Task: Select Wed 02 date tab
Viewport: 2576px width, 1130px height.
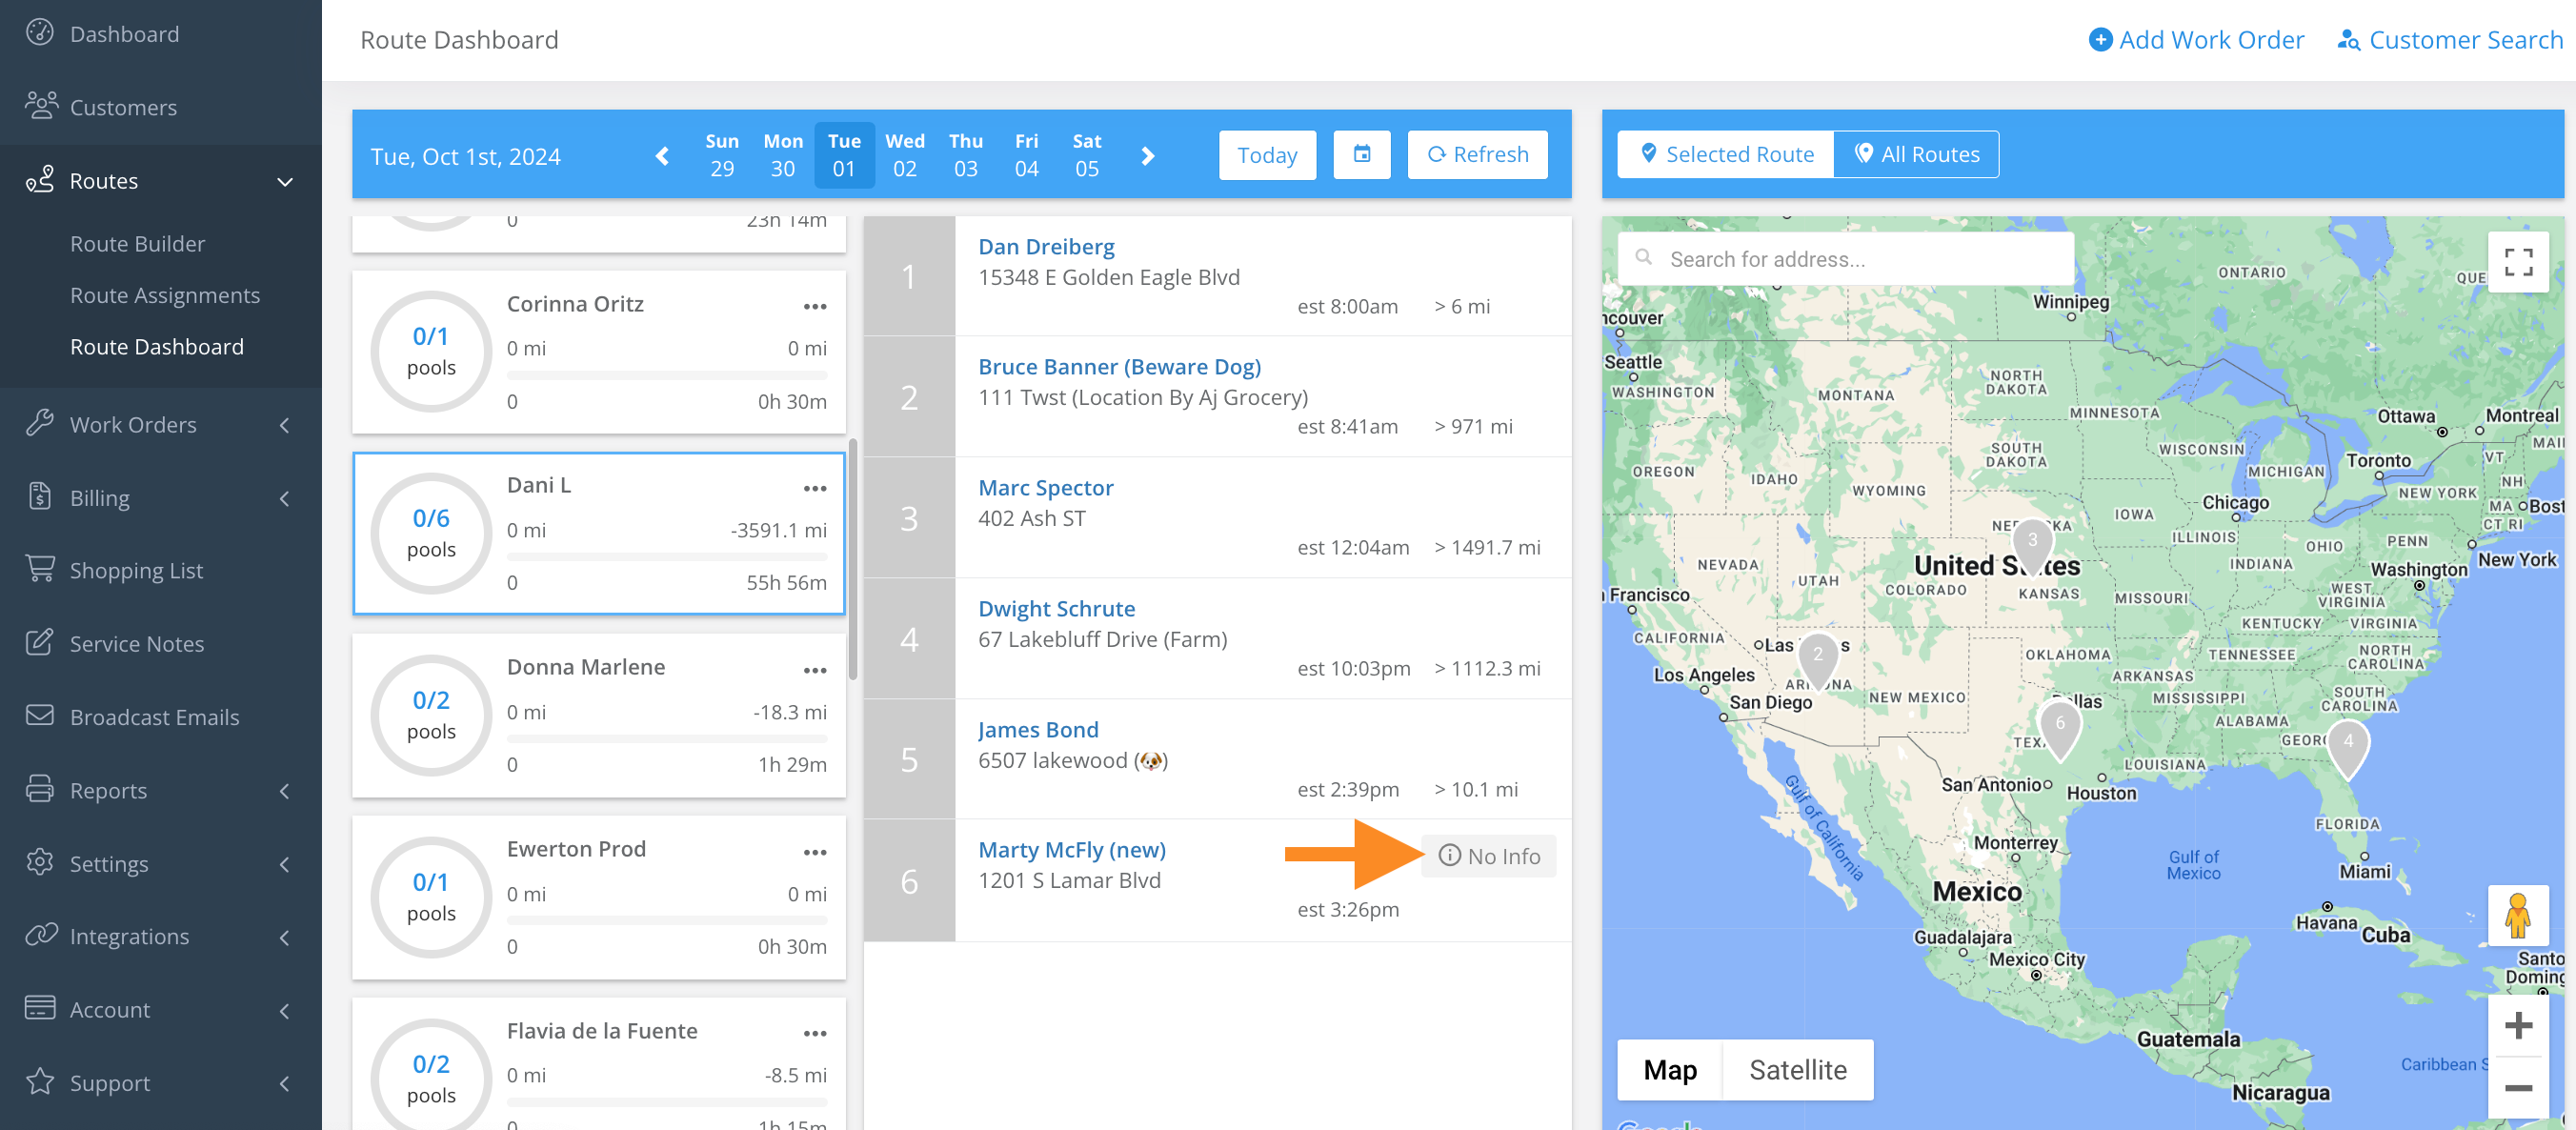Action: [x=905, y=154]
